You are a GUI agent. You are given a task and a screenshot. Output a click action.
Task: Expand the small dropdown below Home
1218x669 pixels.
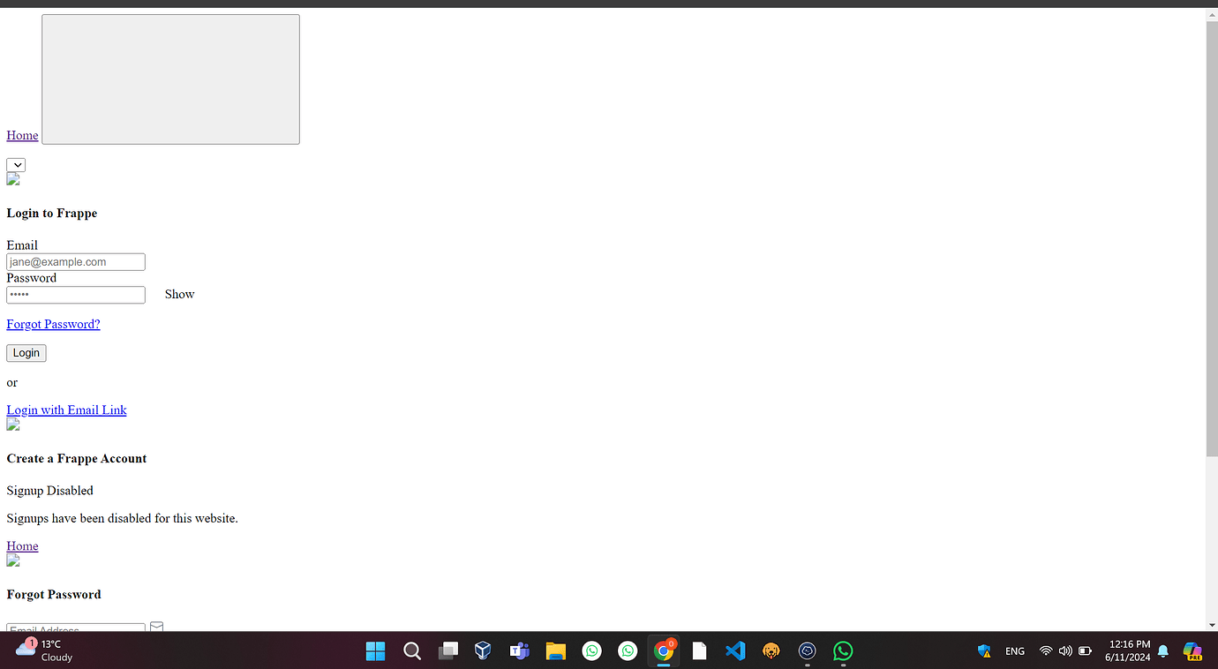pyautogui.click(x=16, y=165)
